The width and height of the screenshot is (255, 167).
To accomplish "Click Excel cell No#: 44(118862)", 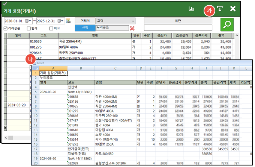I will (81, 158).
